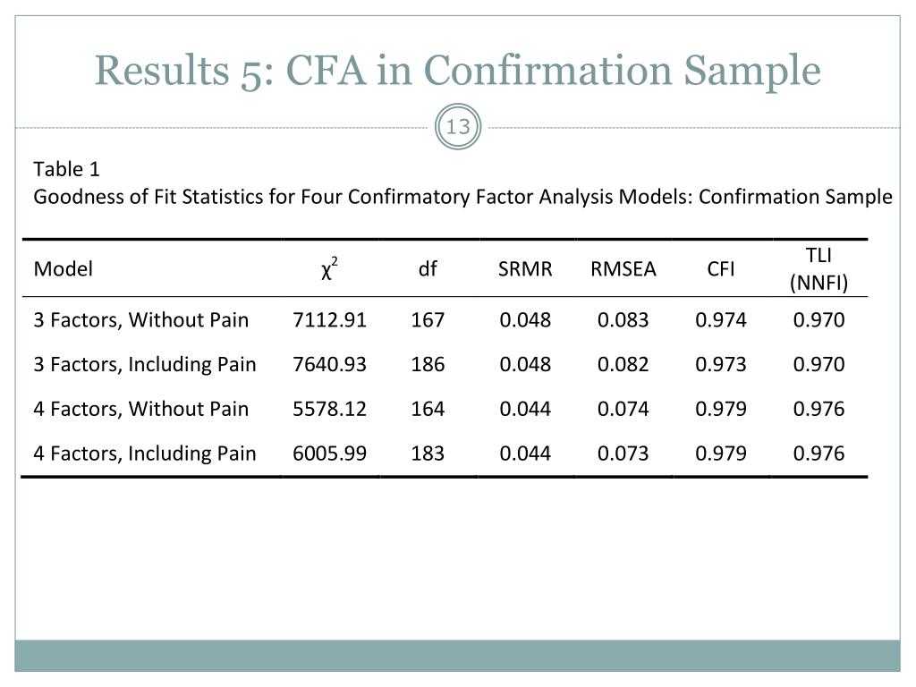The image size is (916, 687).
Task: Select the '3 Factors, Including Pain' row label
Action: click(145, 365)
